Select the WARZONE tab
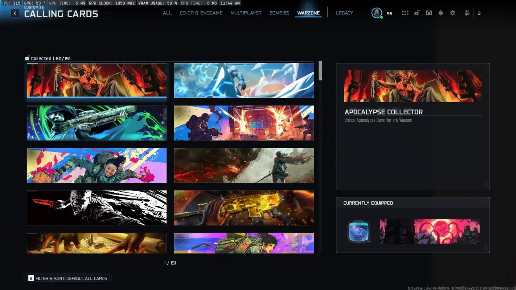Viewport: 516px width, 290px height. tap(308, 13)
